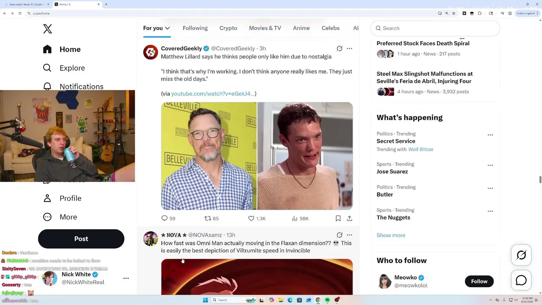Click Show more under What's happening
This screenshot has width=542, height=305.
[x=391, y=235]
